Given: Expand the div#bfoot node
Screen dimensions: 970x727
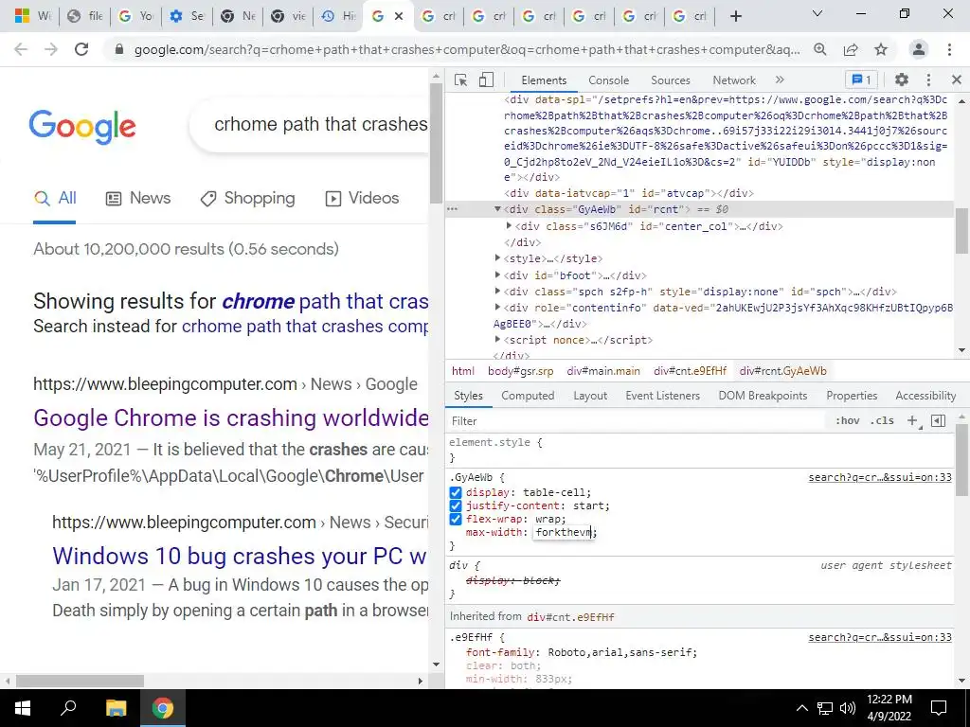Looking at the screenshot, I should (497, 275).
